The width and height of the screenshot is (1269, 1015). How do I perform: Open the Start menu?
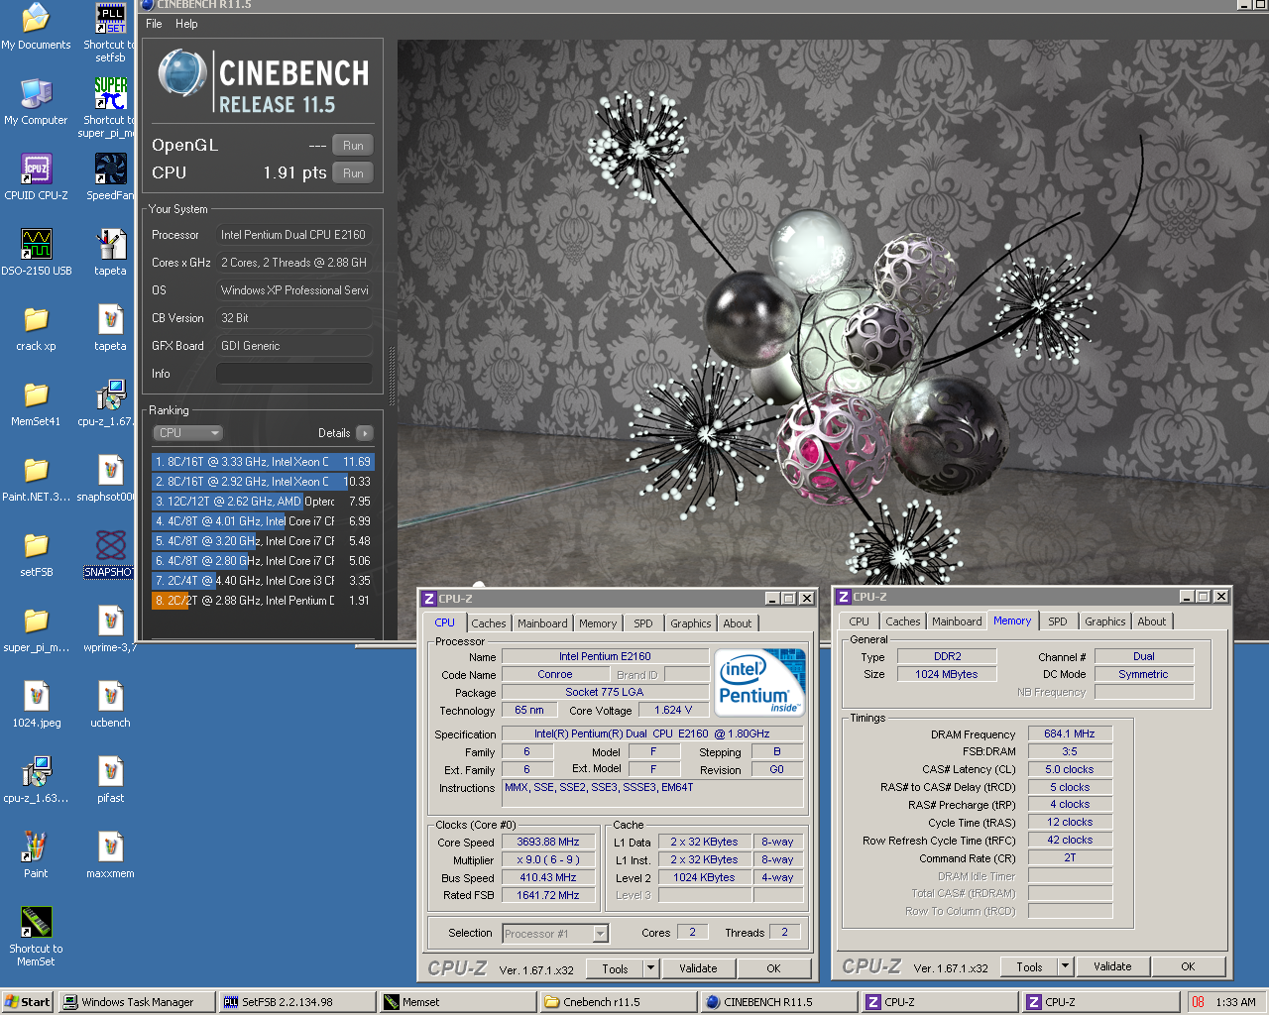(x=27, y=1002)
